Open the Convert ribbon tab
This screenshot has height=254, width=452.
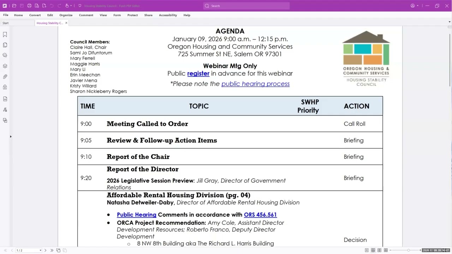tap(35, 15)
